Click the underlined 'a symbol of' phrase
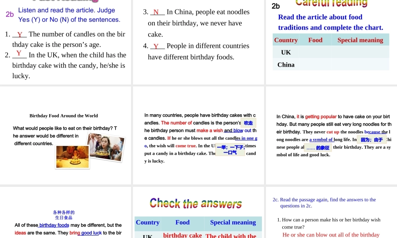This screenshot has width=397, height=238. tap(321, 140)
